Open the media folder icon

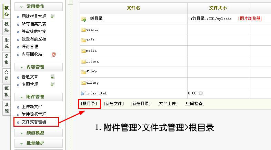coord(83,51)
